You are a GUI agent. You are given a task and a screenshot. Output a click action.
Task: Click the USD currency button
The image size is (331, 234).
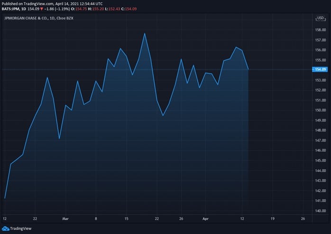(320, 18)
